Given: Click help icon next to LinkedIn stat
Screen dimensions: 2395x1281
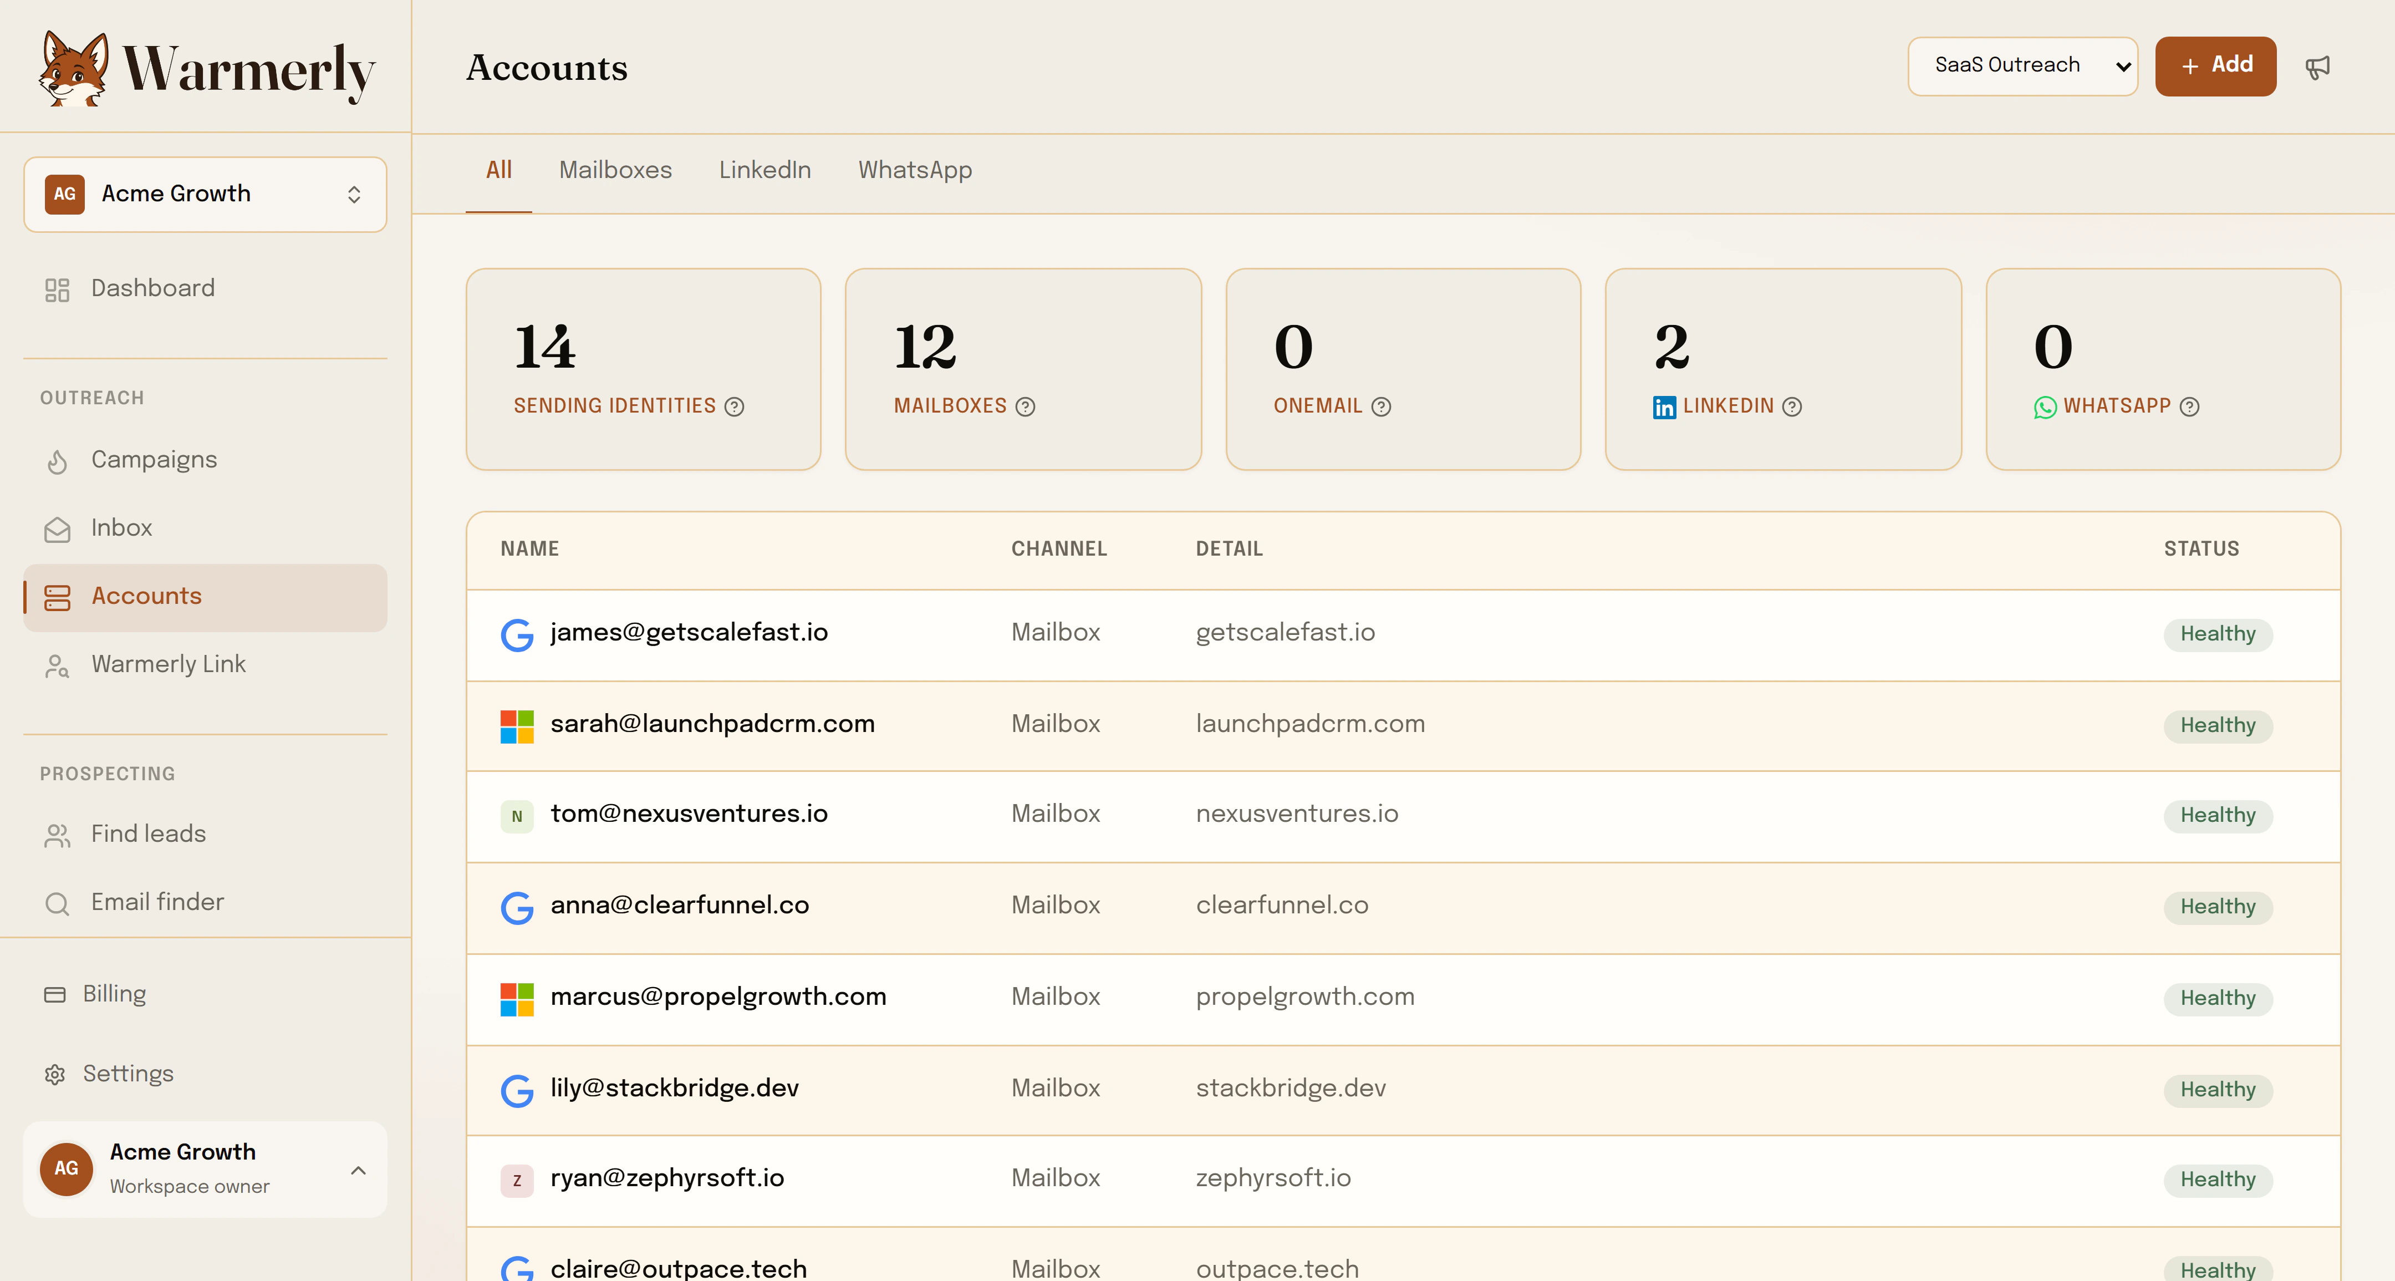Looking at the screenshot, I should (x=1792, y=406).
